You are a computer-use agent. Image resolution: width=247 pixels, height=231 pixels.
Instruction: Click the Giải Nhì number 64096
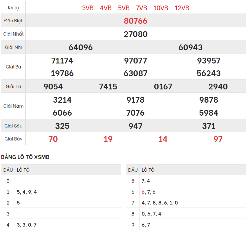[x=80, y=47]
